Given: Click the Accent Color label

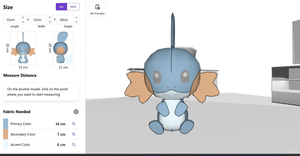Looking at the screenshot, I should point(20,144).
